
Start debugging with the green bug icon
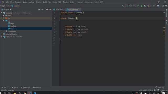[x=141, y=6]
